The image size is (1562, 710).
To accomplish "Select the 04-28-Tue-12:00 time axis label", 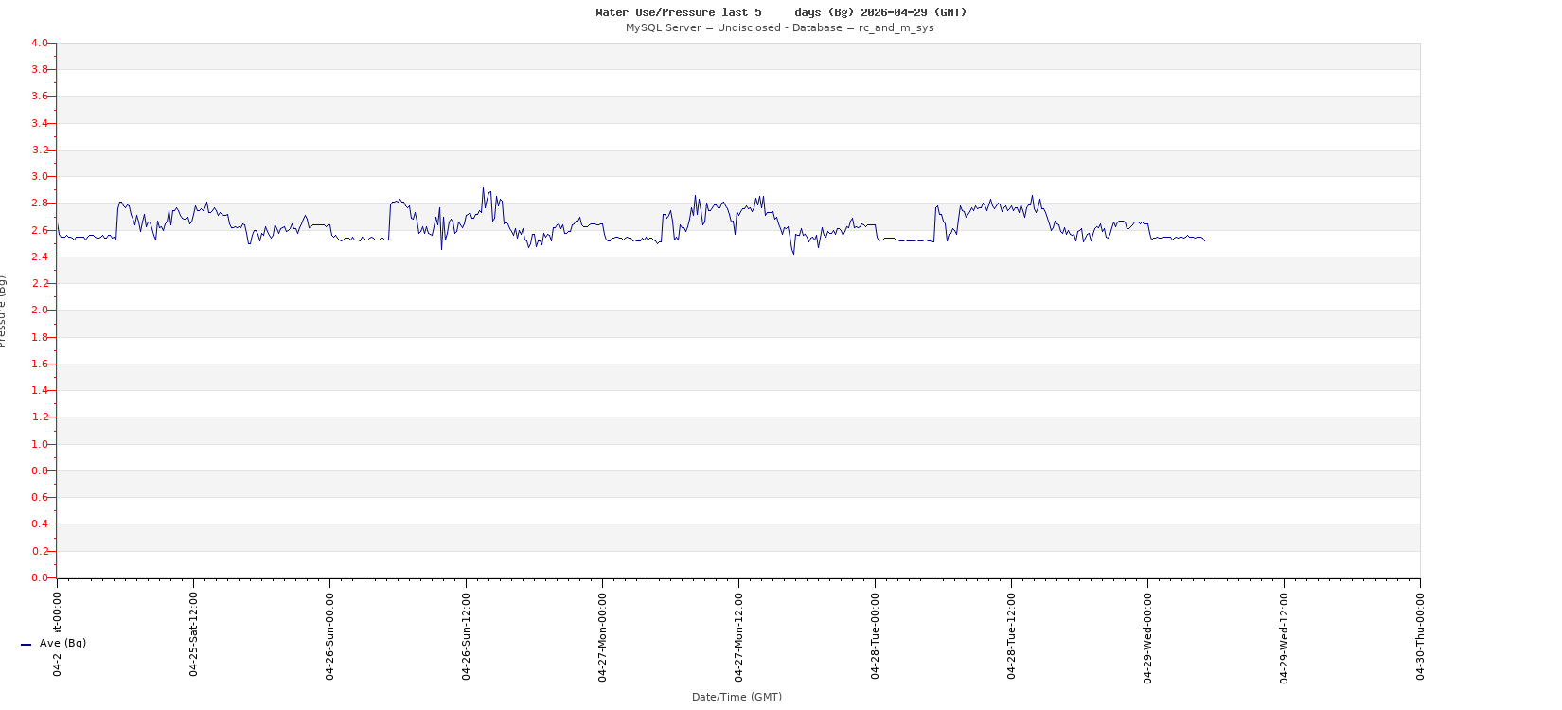I will coord(1011,635).
